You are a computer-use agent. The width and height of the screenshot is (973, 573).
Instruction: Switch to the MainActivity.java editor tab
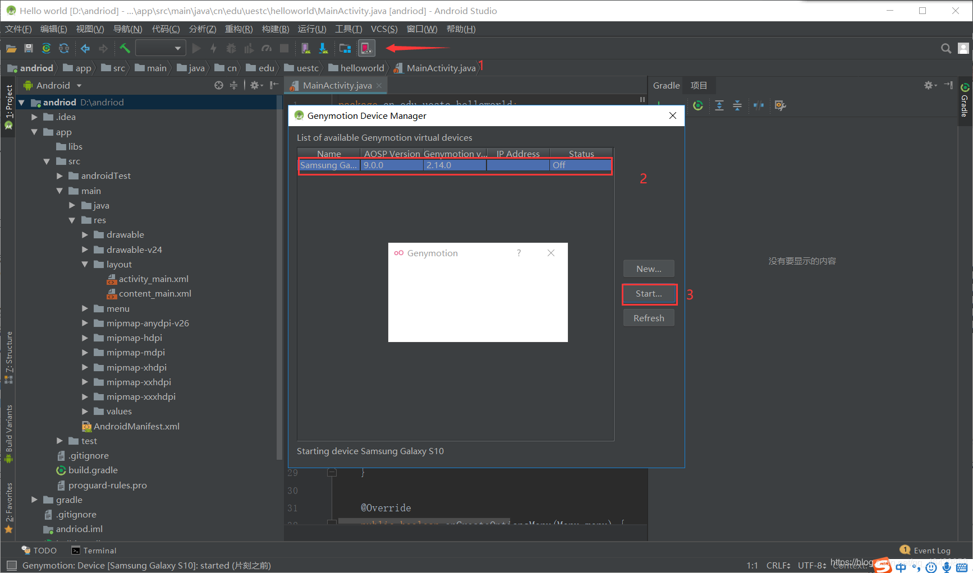pyautogui.click(x=337, y=86)
